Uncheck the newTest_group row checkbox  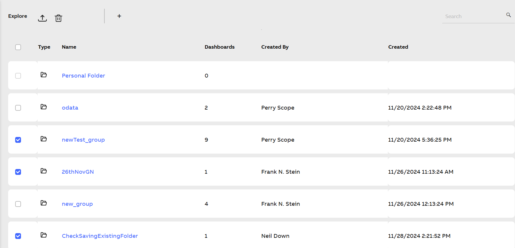(18, 140)
